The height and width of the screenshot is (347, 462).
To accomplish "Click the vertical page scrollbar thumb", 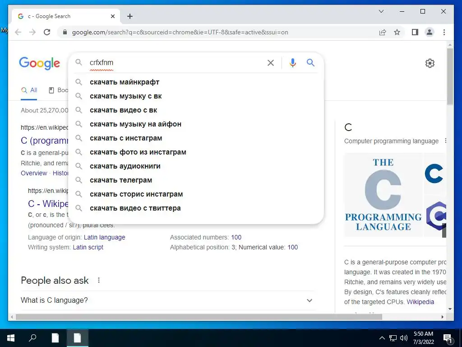I will tap(450, 76).
